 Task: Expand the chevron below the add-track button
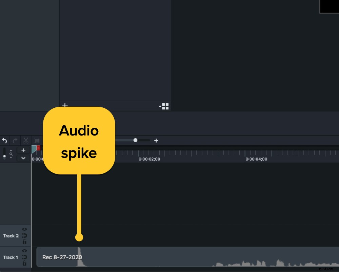coord(23,158)
